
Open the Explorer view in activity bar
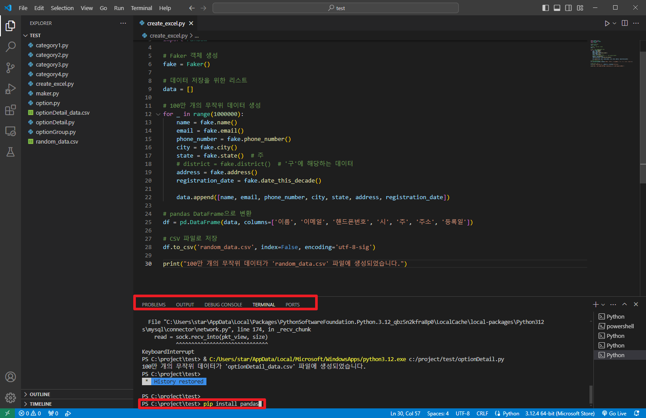pyautogui.click(x=11, y=26)
